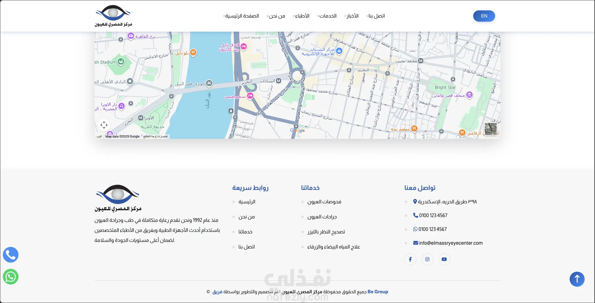The width and height of the screenshot is (595, 303).
Task: Select the محمد نجيب metro station icon
Action: pos(421,61)
